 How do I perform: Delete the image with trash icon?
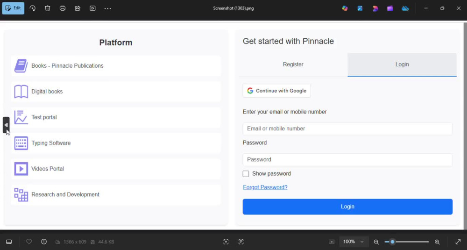[47, 8]
